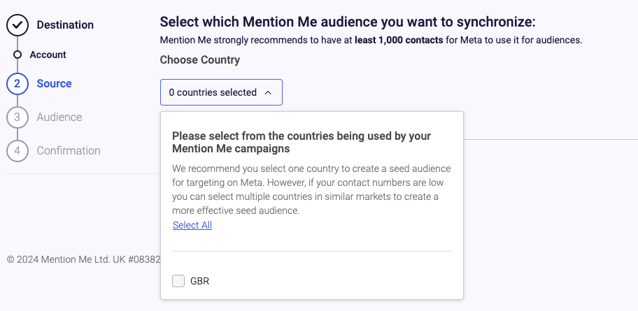The height and width of the screenshot is (311, 638).
Task: Jump to the Confirmation step label
Action: click(69, 151)
